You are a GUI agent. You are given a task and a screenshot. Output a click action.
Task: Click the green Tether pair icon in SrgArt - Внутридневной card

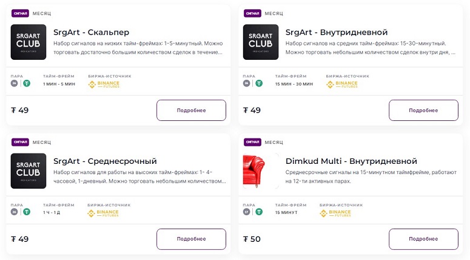pos(259,83)
